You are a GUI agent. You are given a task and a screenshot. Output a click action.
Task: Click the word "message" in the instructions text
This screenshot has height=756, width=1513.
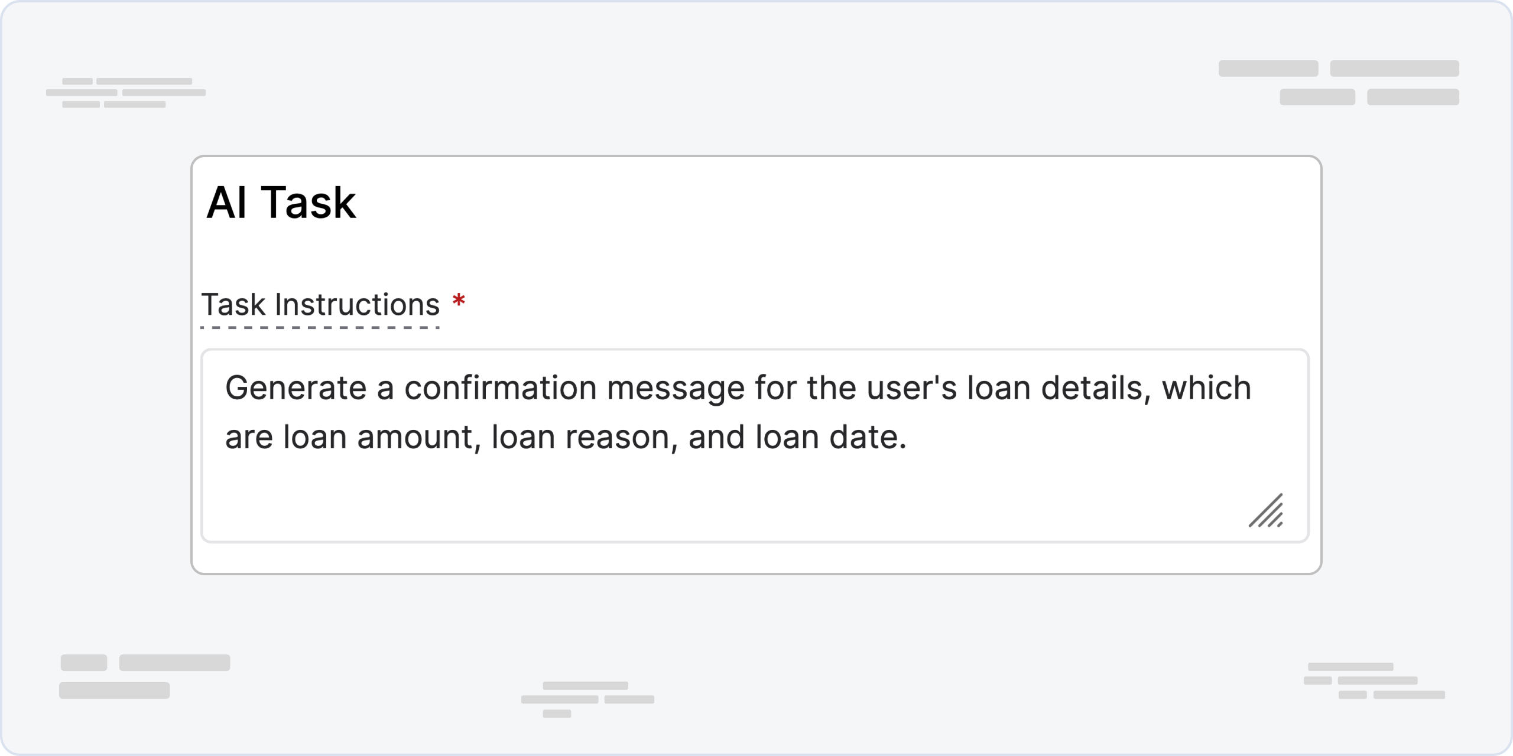(676, 388)
